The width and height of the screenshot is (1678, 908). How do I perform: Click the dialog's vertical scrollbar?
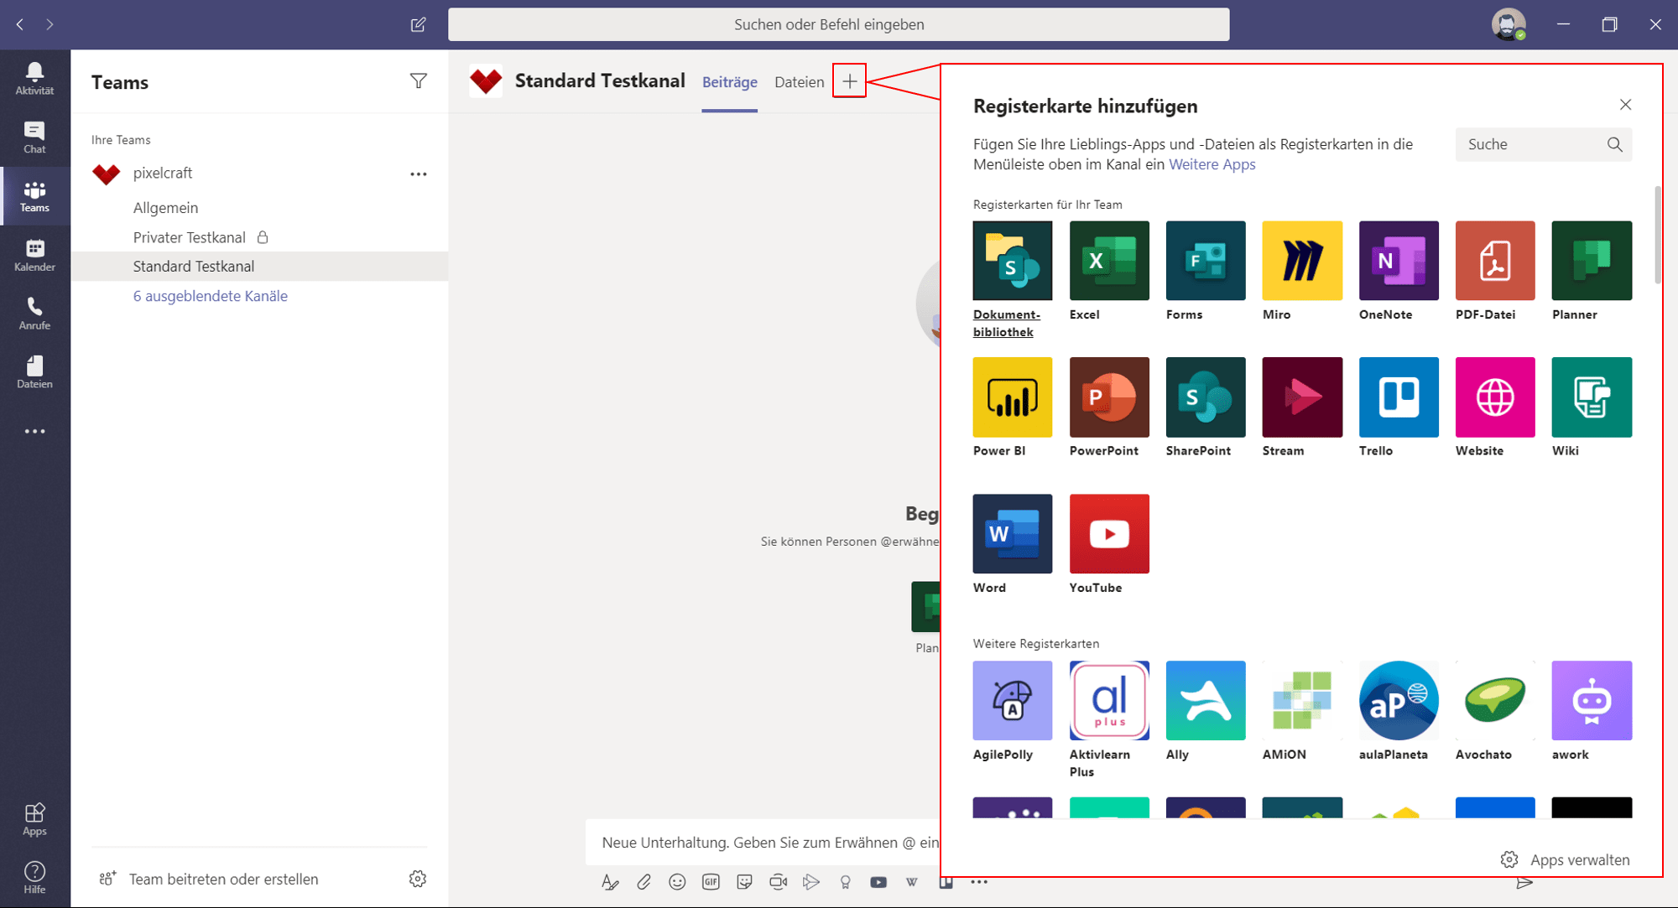[1657, 234]
